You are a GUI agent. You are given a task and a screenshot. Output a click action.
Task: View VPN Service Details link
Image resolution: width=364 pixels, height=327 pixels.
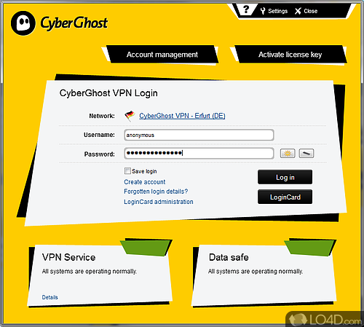50,297
